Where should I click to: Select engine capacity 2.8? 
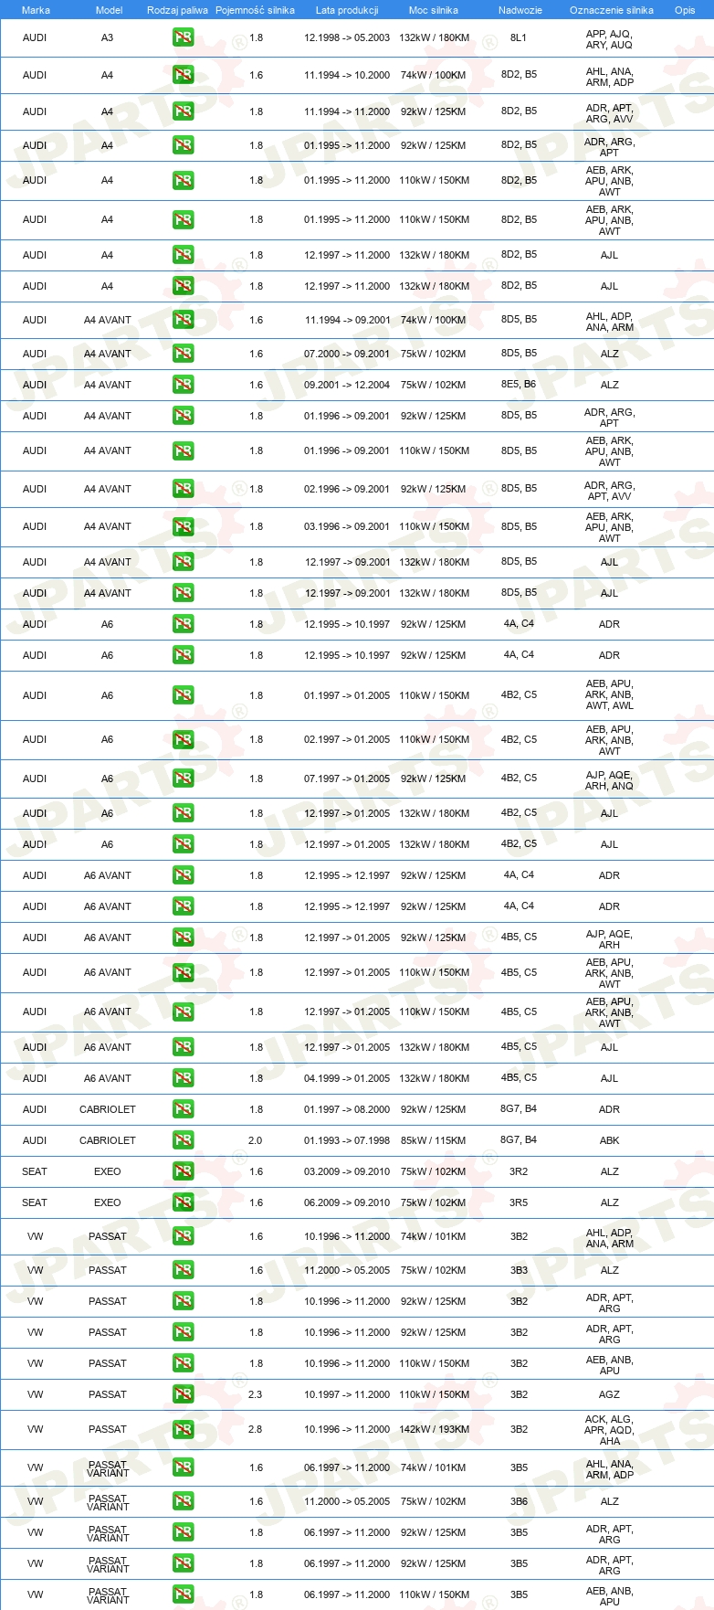256,1429
